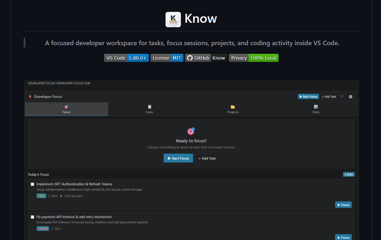Click the Urgent priority tag
This screenshot has width=381, height=240.
[43, 228]
